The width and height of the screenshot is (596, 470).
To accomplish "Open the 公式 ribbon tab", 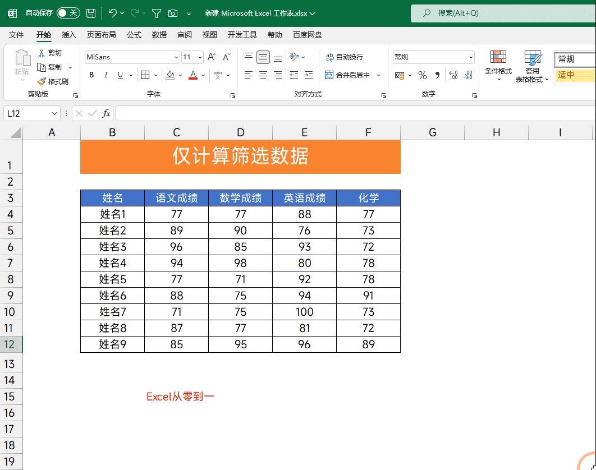I will (134, 35).
